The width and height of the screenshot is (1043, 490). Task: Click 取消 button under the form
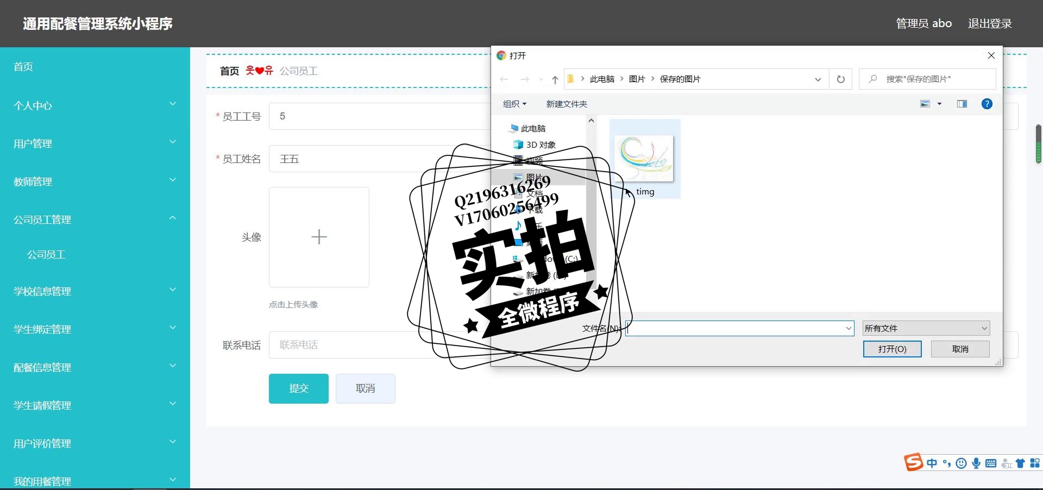click(x=366, y=388)
